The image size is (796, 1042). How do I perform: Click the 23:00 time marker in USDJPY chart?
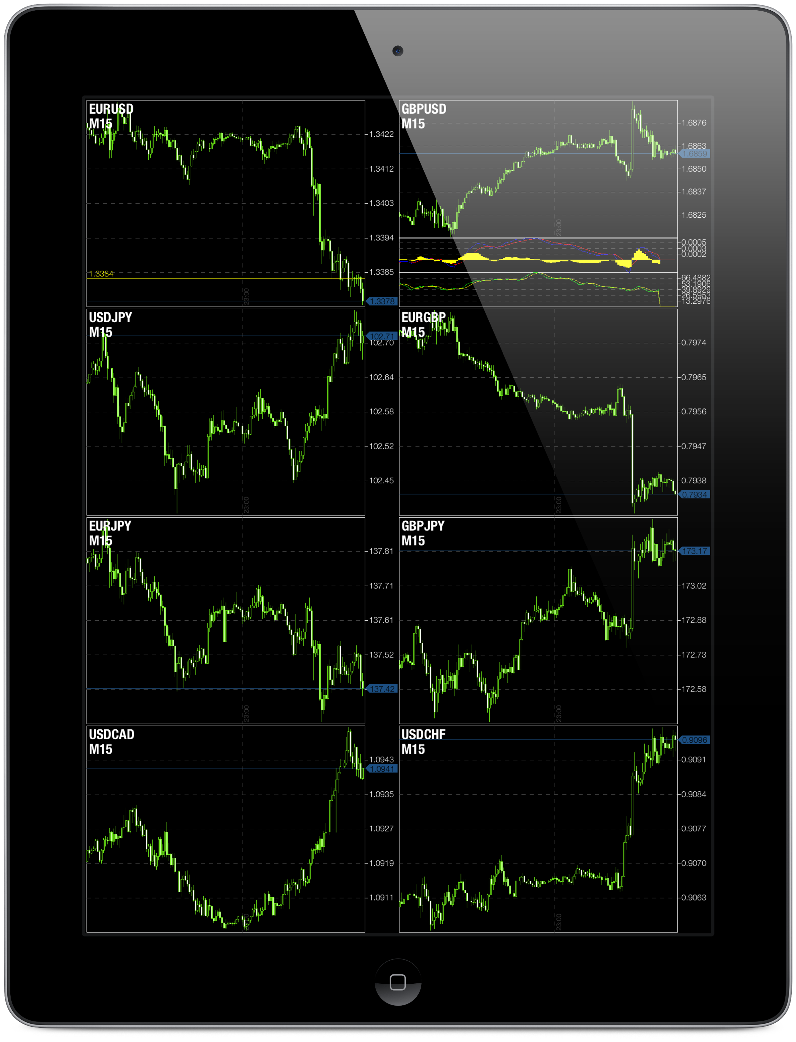(x=246, y=504)
